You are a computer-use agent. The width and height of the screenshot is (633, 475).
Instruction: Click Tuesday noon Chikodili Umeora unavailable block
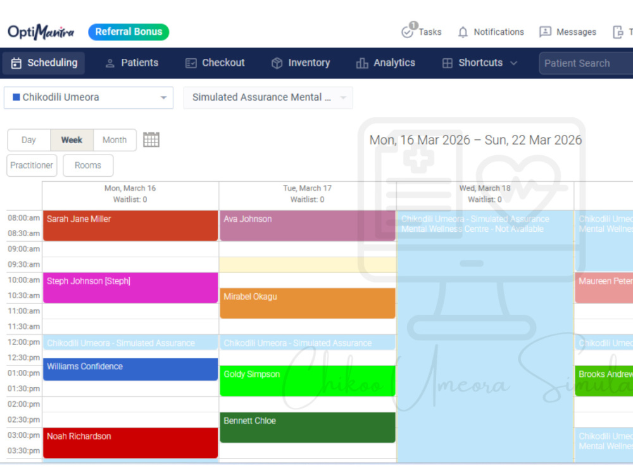[308, 343]
